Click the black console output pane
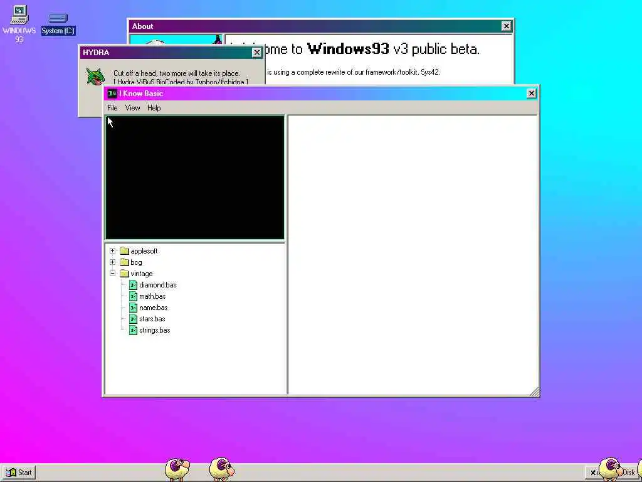 pyautogui.click(x=195, y=178)
